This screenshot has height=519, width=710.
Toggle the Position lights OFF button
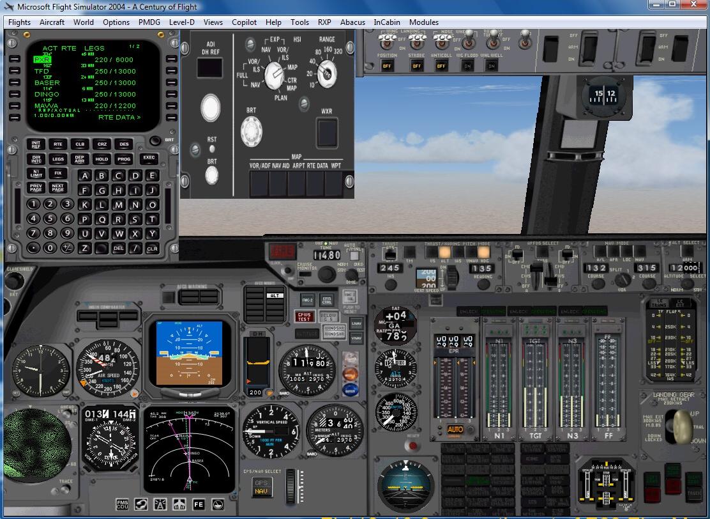tap(387, 66)
